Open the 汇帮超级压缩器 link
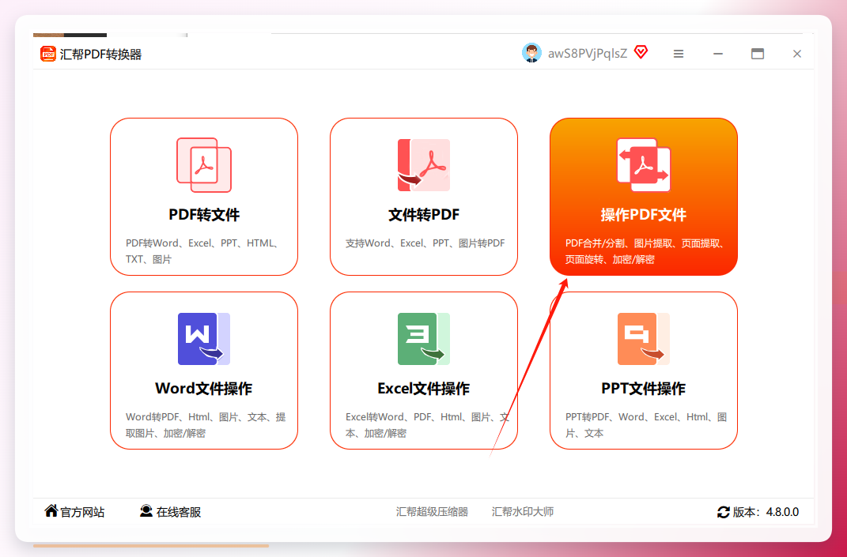This screenshot has height=557, width=847. [432, 512]
